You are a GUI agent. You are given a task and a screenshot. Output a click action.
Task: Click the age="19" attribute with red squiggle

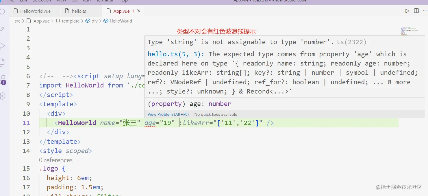(160, 123)
